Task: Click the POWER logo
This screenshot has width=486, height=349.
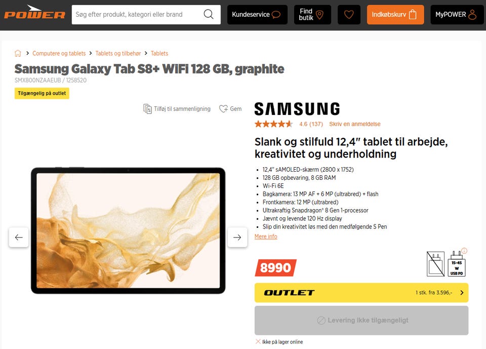Action: (34, 13)
